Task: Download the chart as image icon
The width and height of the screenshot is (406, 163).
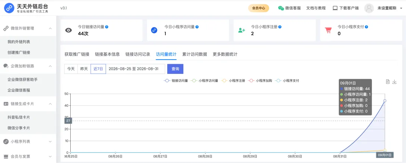Action: coord(394,82)
